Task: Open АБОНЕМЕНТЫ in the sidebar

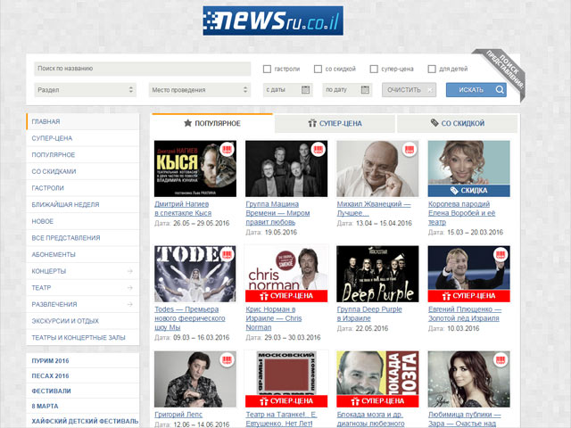Action: (83, 254)
